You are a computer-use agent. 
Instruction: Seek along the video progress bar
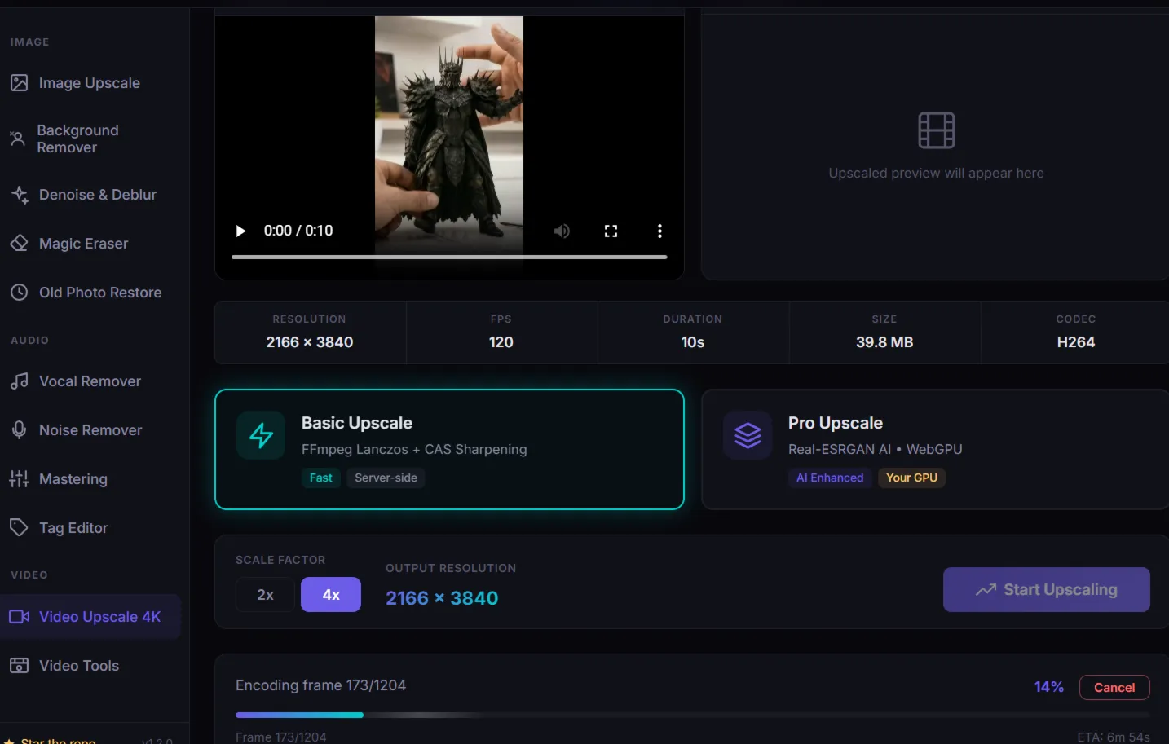click(x=449, y=257)
